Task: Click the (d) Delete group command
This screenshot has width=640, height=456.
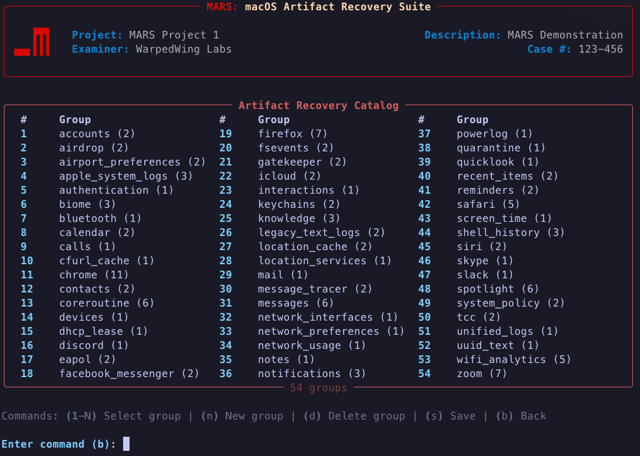Action: tap(354, 416)
